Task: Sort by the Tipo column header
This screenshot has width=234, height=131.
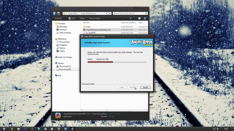Action: (x=140, y=23)
